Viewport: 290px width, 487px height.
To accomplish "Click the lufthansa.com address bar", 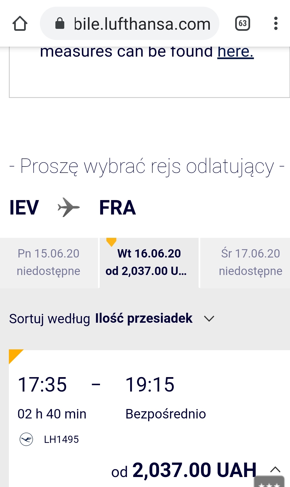I will pyautogui.click(x=142, y=24).
